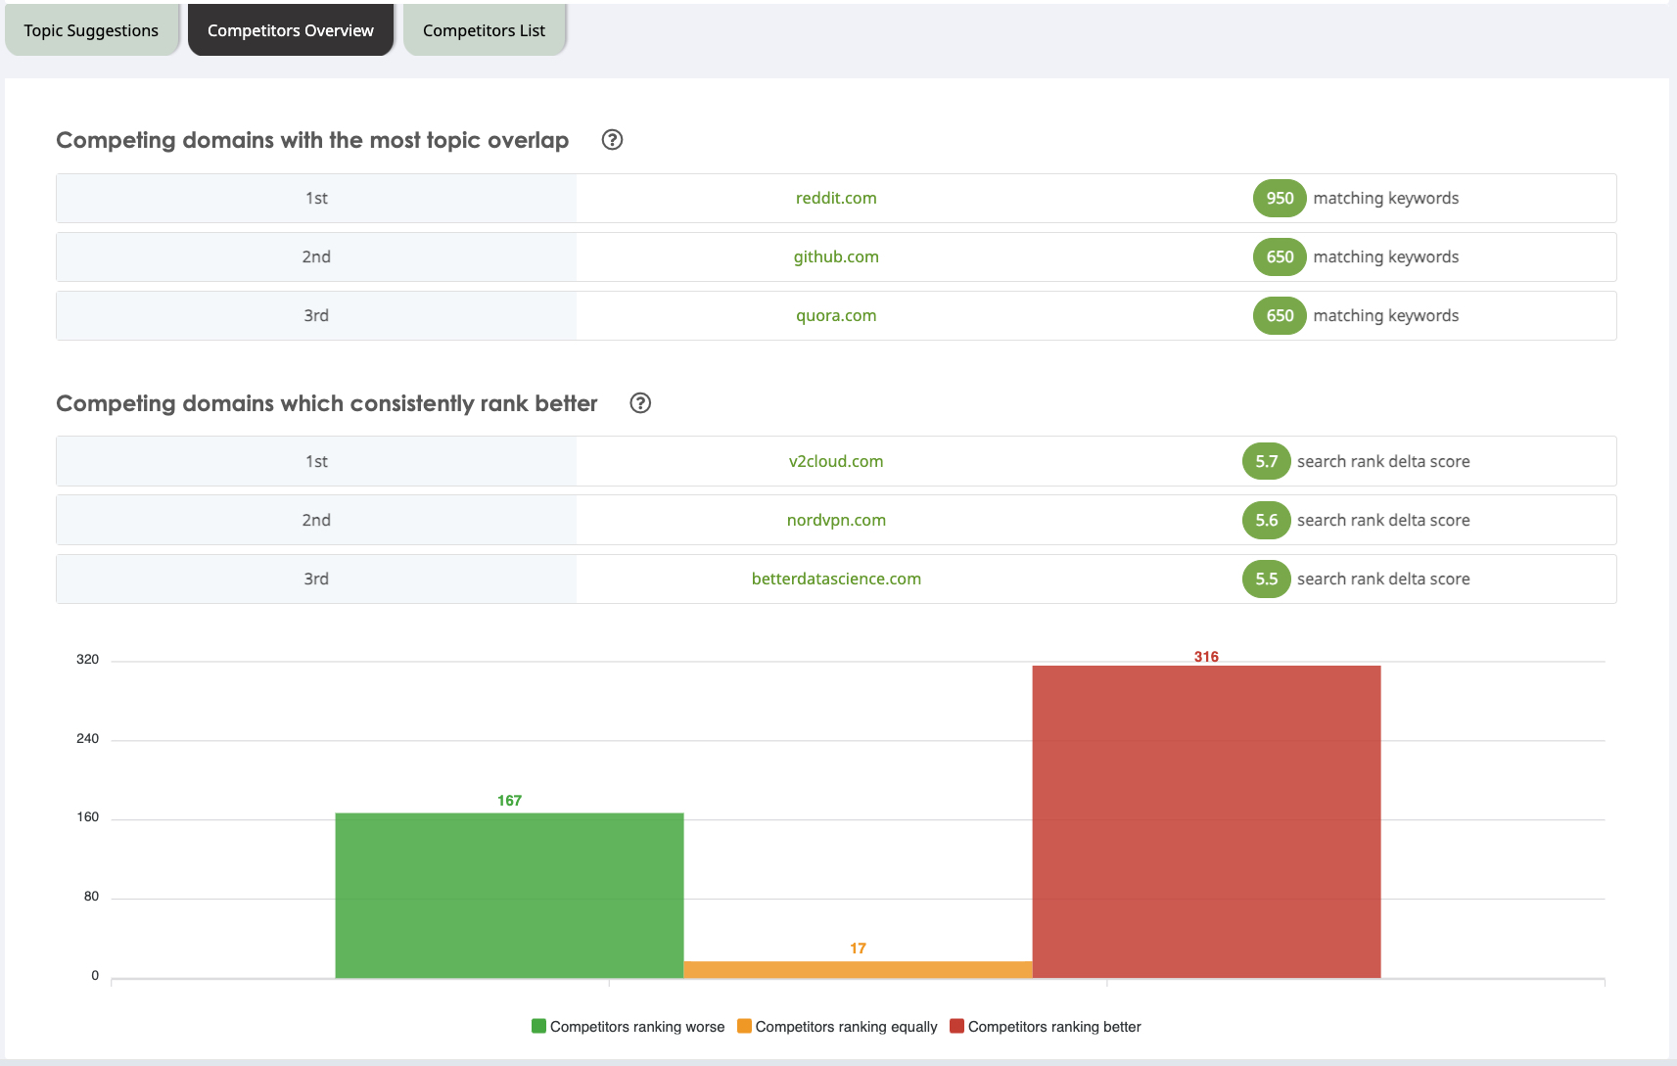Viewport: 1677px width, 1066px height.
Task: Toggle orange Competitors ranking equally legend
Action: point(837,1026)
